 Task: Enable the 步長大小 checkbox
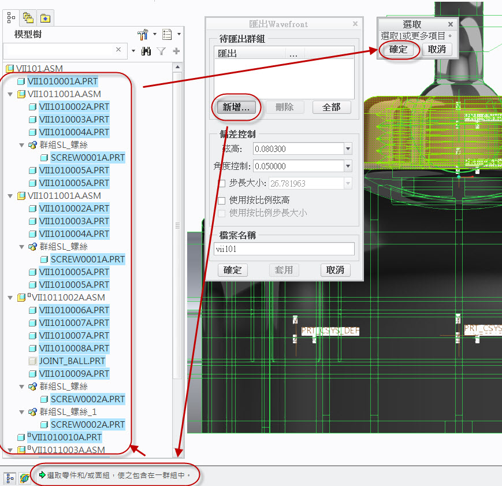pos(222,183)
